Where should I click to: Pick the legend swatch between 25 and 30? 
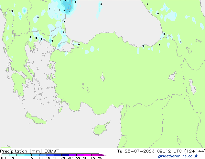tap(65, 155)
